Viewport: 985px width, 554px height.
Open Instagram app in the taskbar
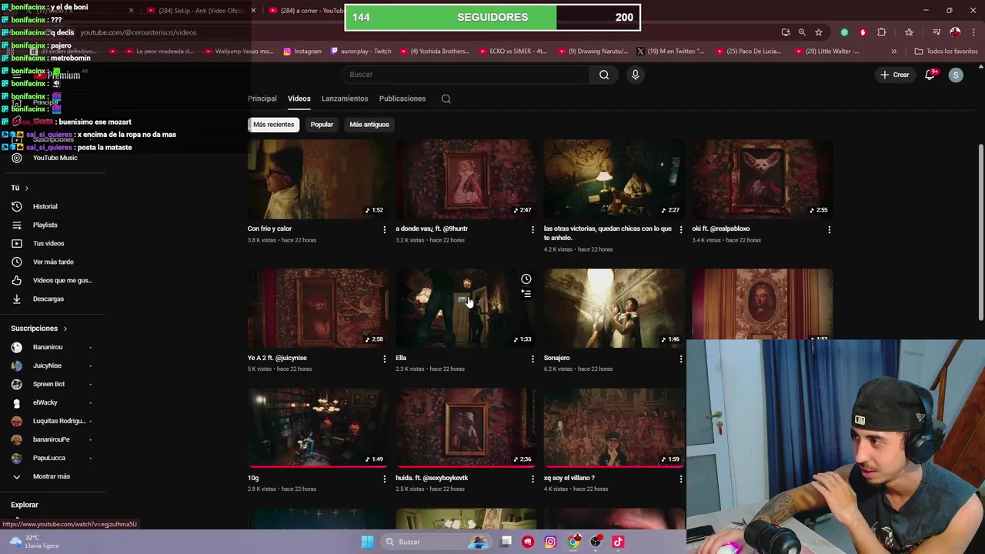point(550,542)
